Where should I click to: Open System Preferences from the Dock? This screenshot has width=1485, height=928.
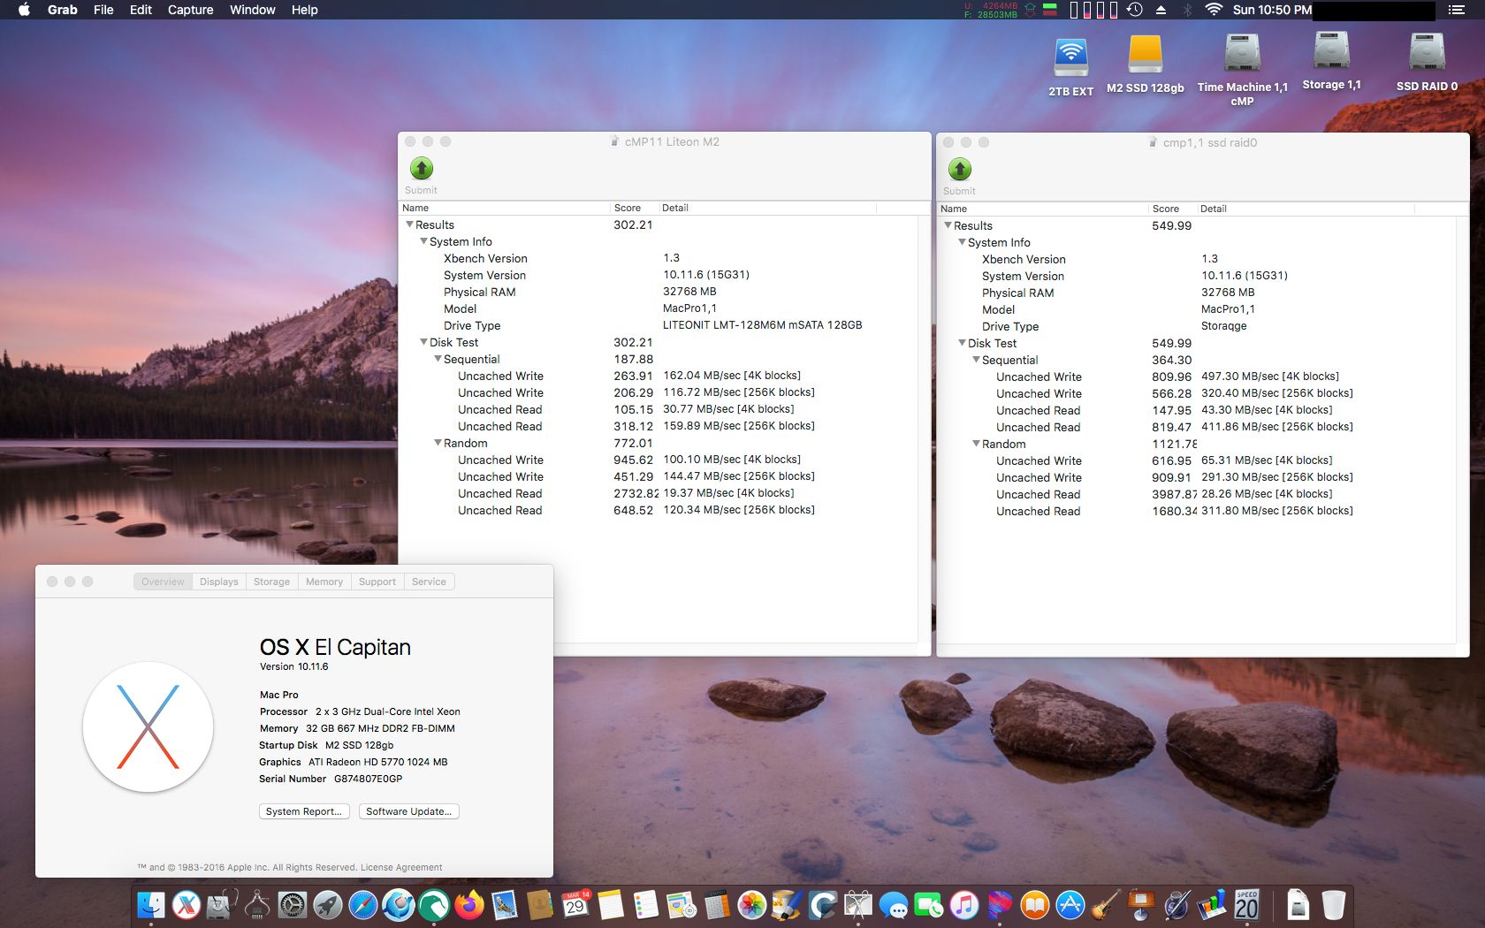293,905
